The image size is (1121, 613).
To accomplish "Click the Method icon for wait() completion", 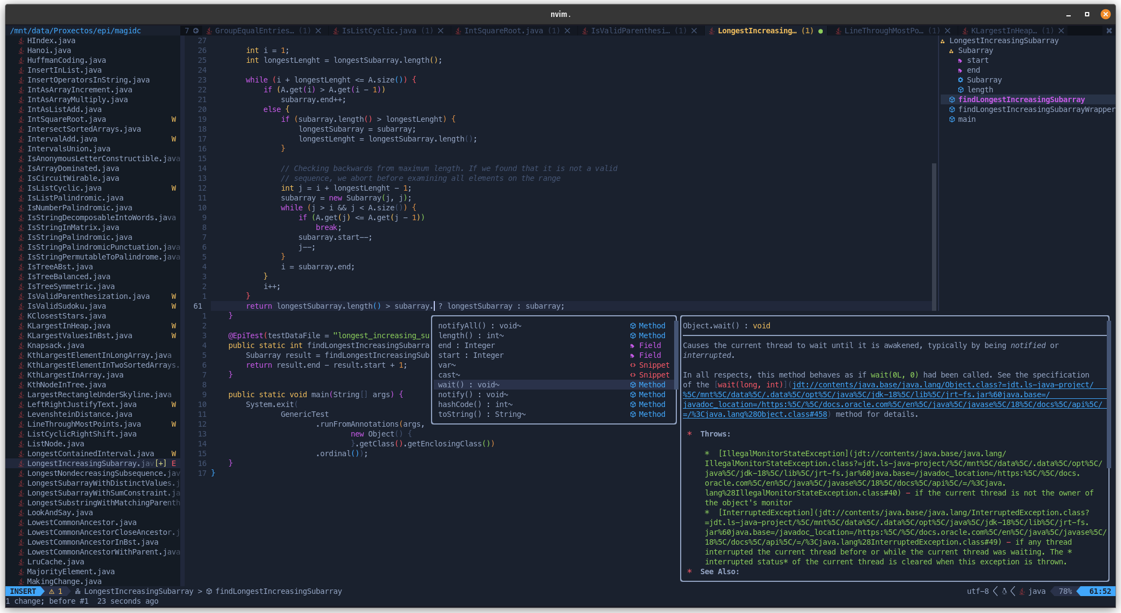I will coord(633,385).
